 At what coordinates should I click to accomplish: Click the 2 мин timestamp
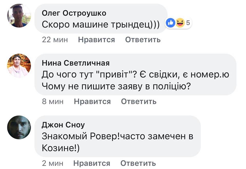(x=53, y=163)
